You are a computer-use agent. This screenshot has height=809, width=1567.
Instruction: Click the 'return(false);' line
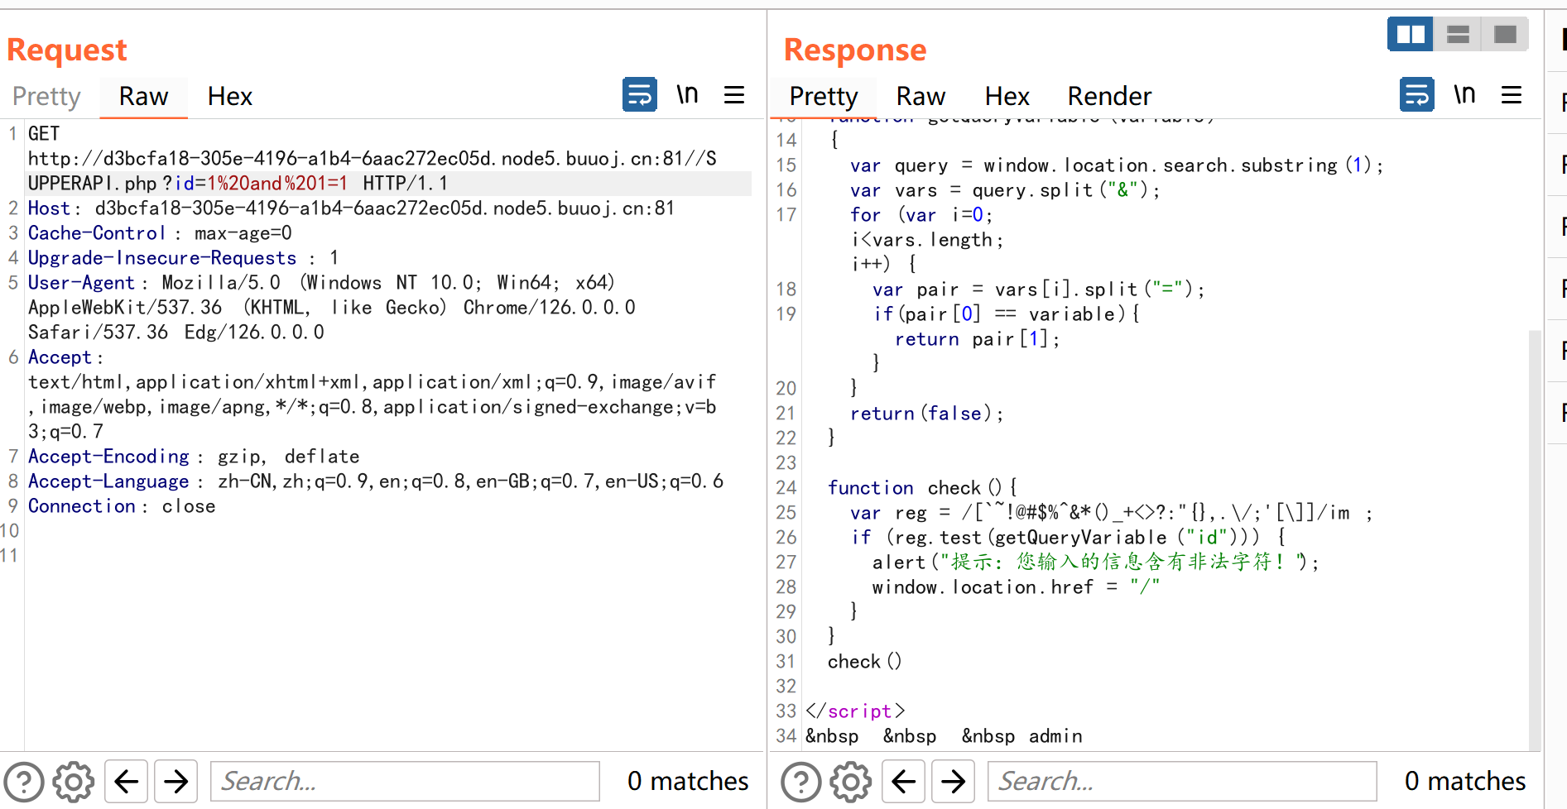[926, 414]
